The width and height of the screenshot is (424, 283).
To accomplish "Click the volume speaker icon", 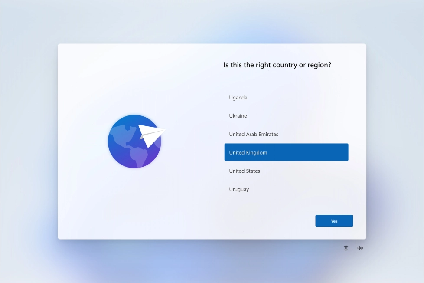I will coord(360,248).
